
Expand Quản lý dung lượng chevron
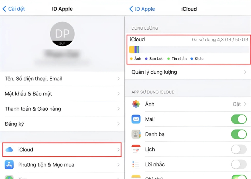(x=245, y=72)
